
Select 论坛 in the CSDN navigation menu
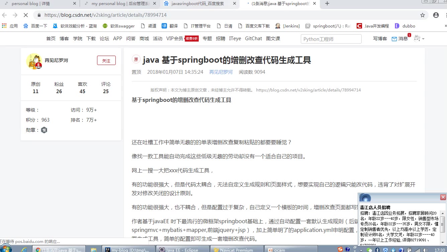(104, 39)
